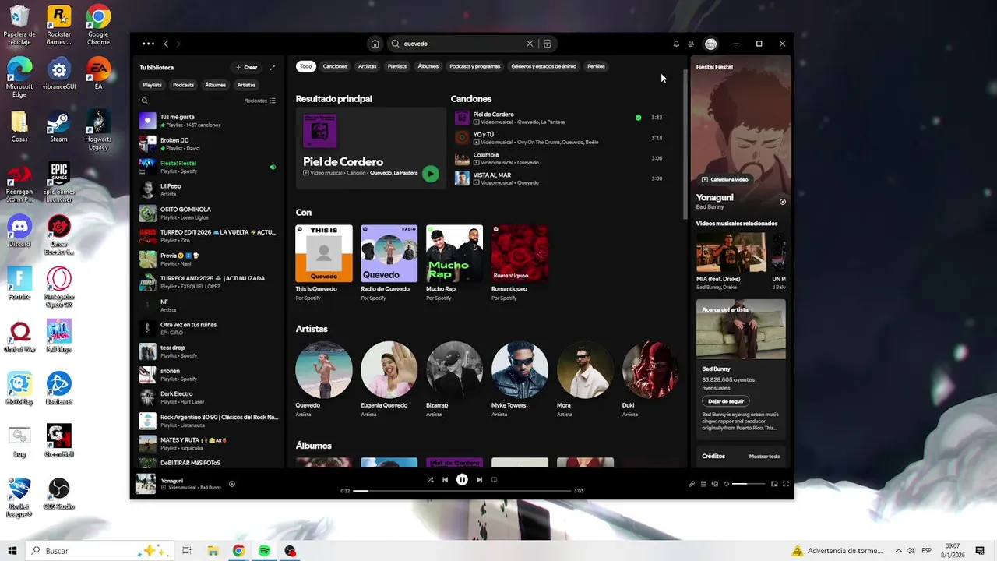Toggle shuffle playback
The image size is (997, 561).
click(x=430, y=480)
